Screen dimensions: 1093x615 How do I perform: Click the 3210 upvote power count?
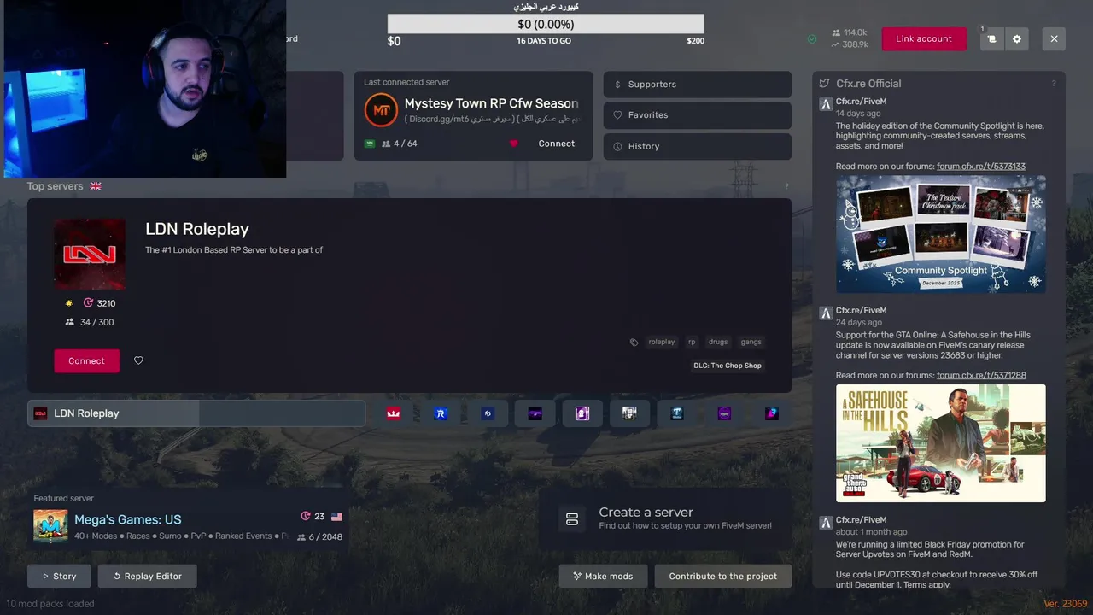[x=99, y=303]
